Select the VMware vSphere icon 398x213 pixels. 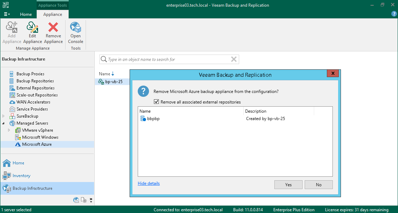point(18,130)
